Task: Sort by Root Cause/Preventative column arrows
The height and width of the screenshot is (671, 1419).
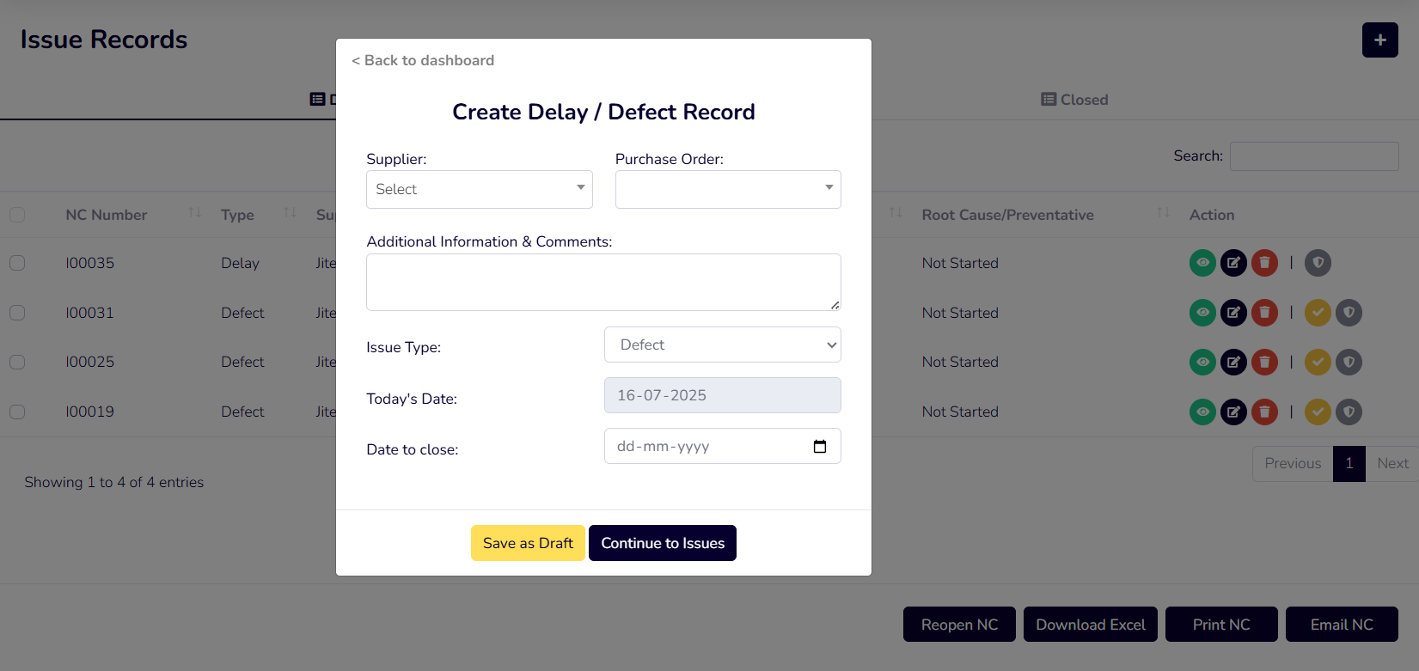Action: (1163, 213)
